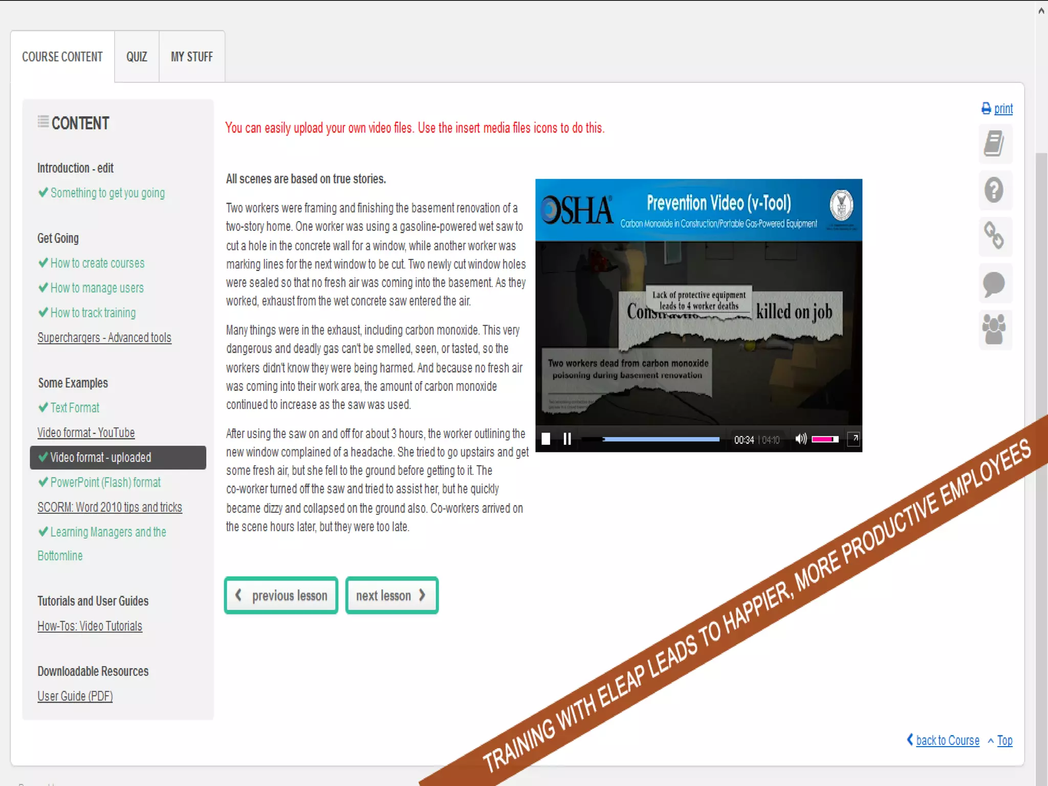Switch to the QUIZ tab

point(137,57)
